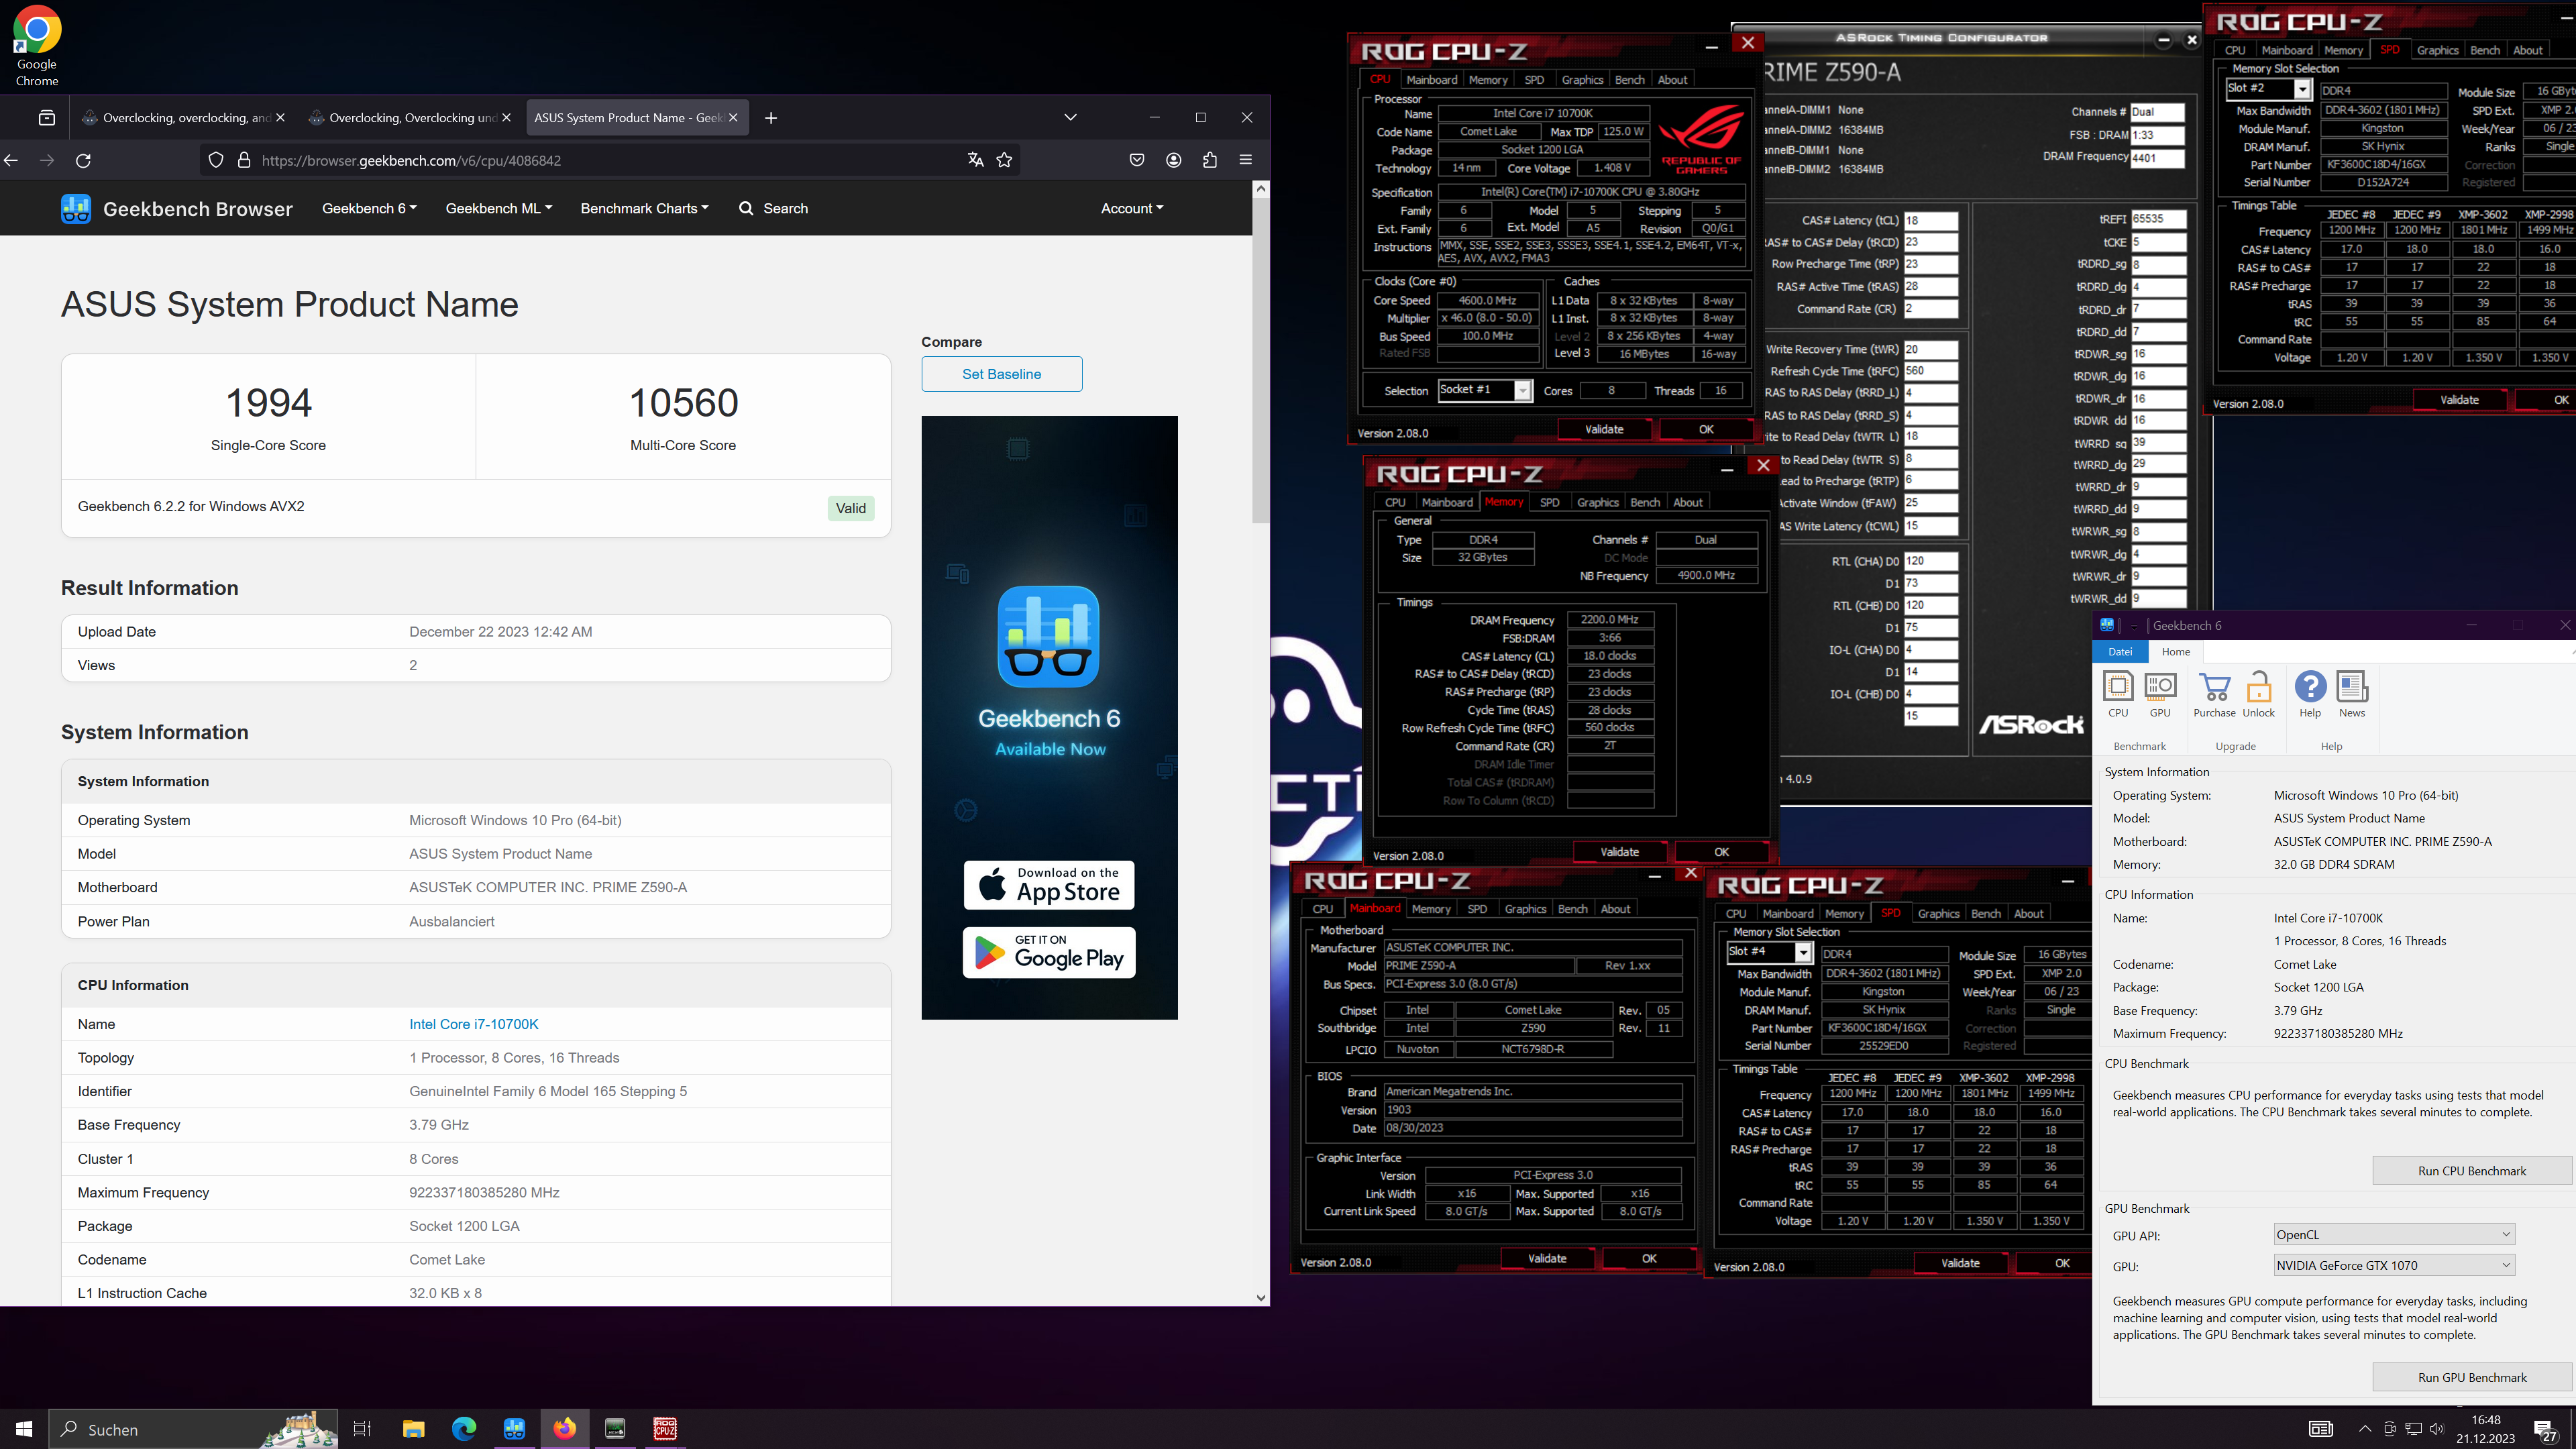Click Validate in the CPU-Z Memory window

[x=1619, y=852]
